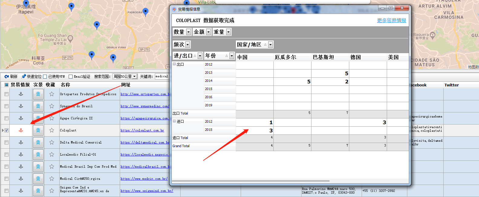Image resolution: width=479 pixels, height=197 pixels.
Task: Collapse the 进口 row group
Action: (x=174, y=121)
